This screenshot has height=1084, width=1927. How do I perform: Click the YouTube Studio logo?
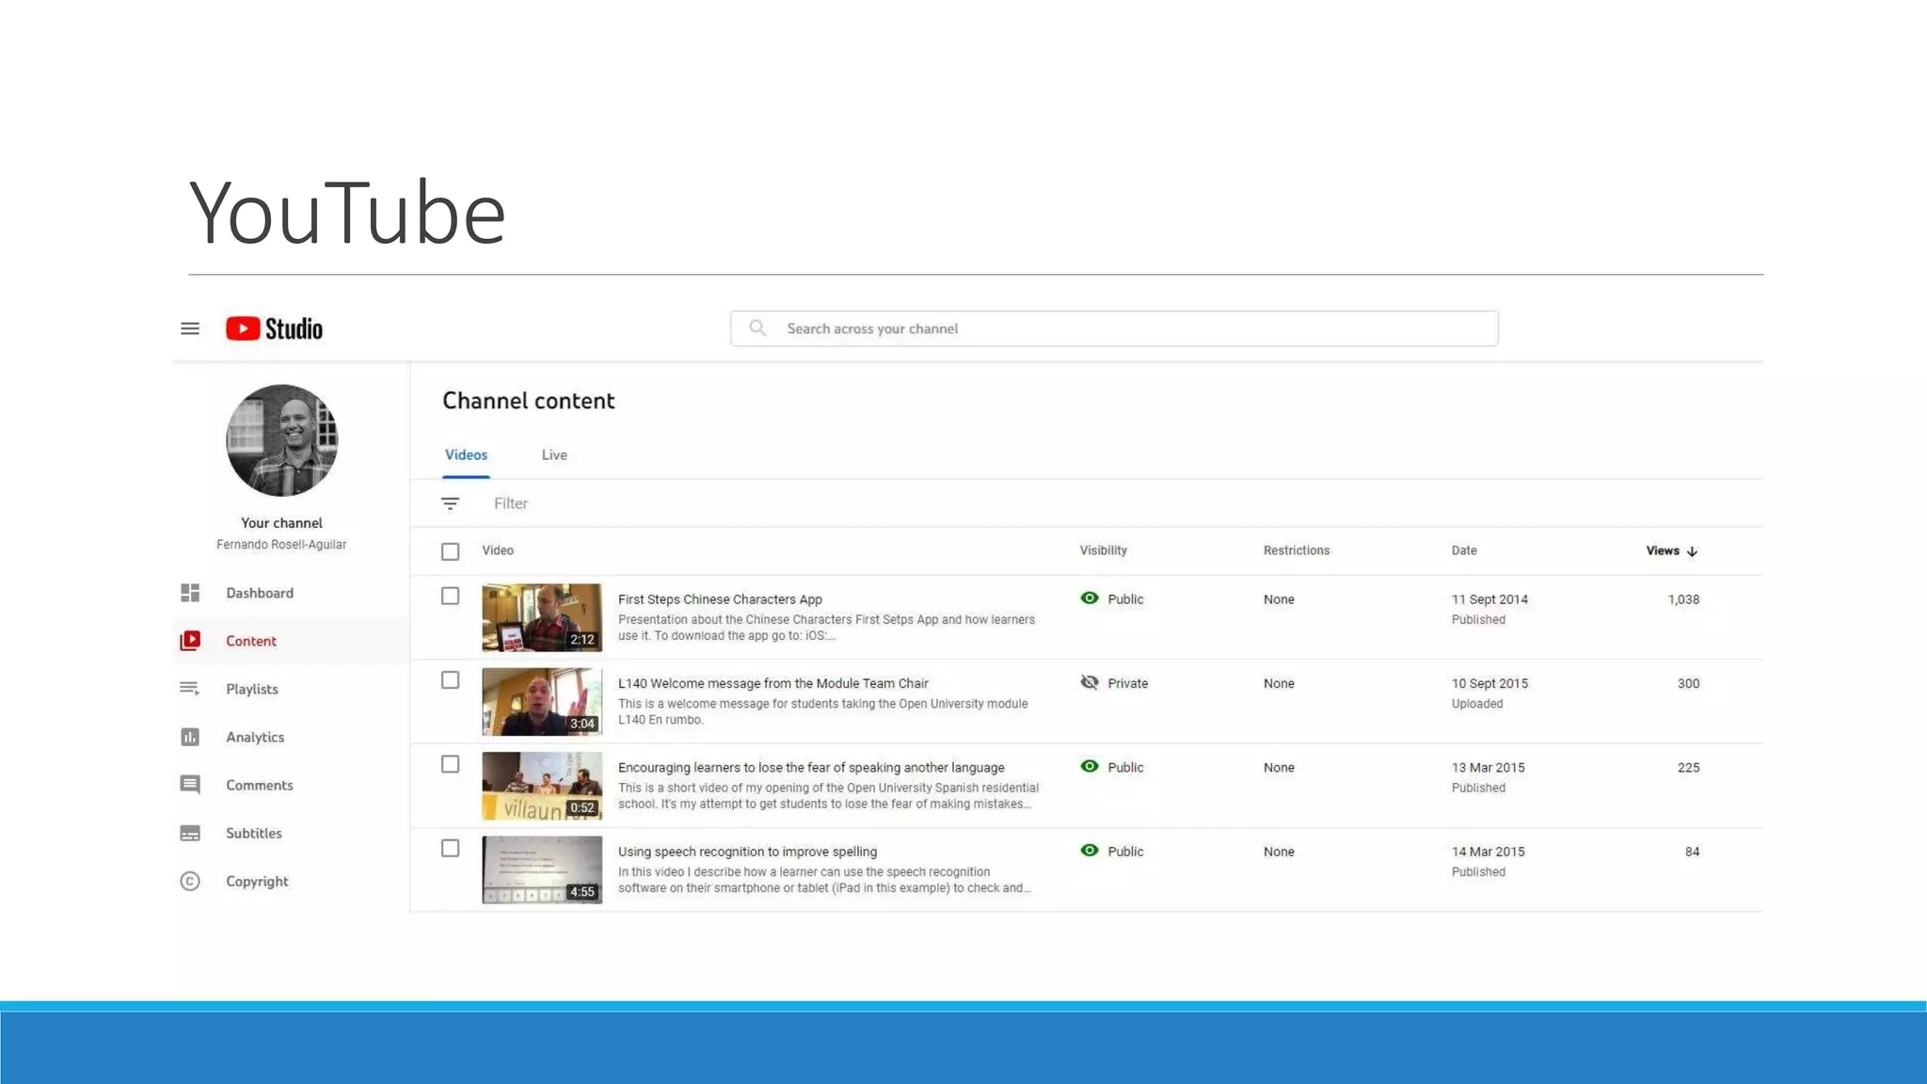click(x=274, y=328)
